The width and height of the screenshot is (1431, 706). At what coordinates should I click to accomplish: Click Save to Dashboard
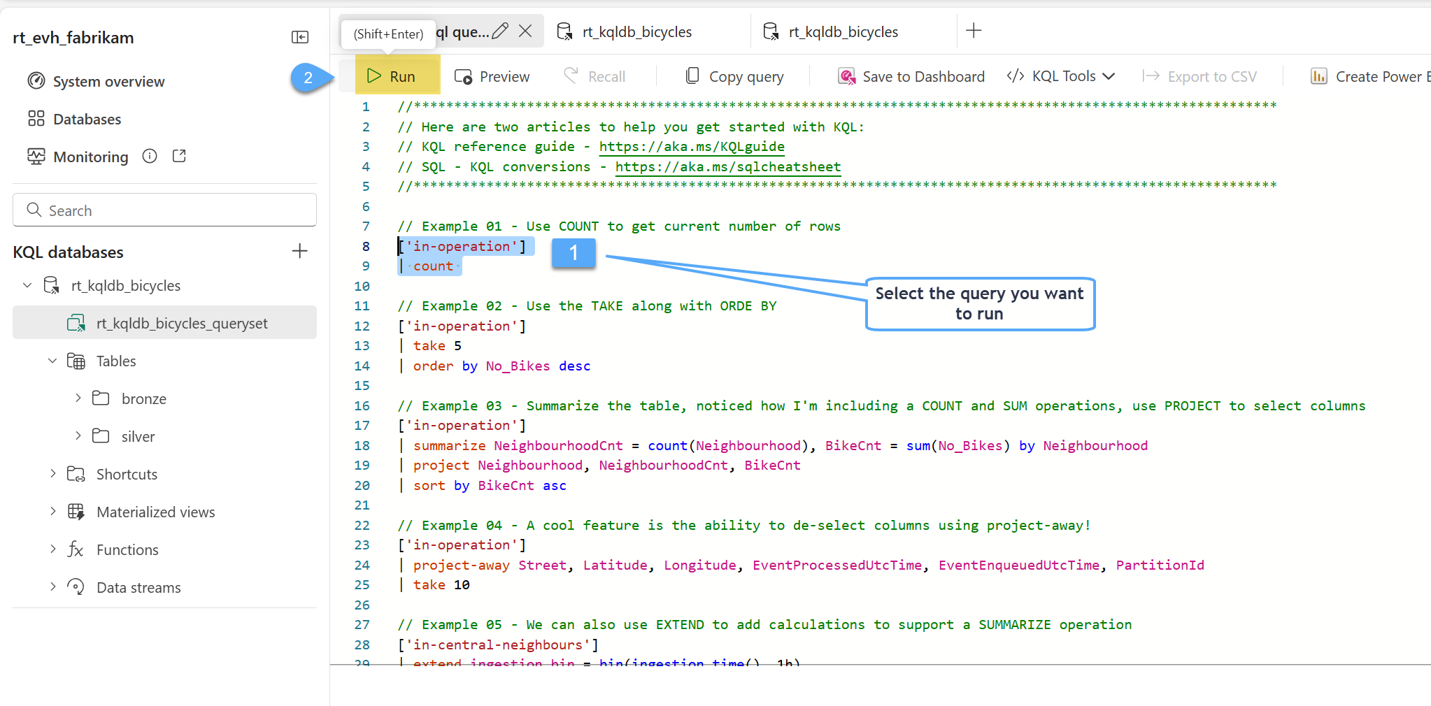[911, 76]
